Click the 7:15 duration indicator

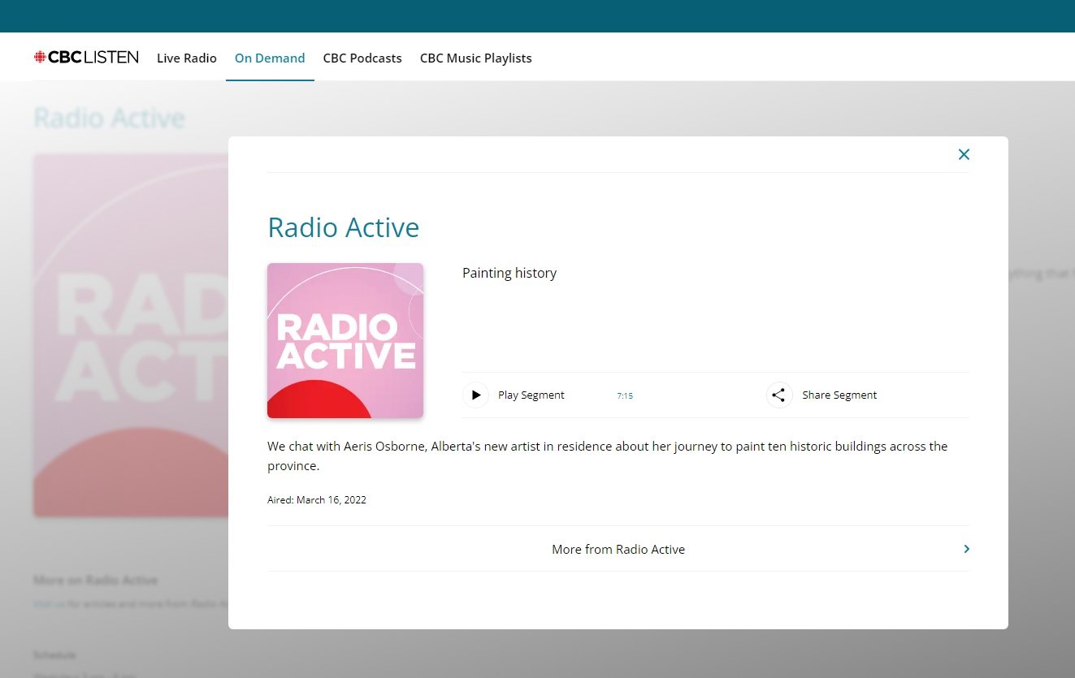(625, 395)
